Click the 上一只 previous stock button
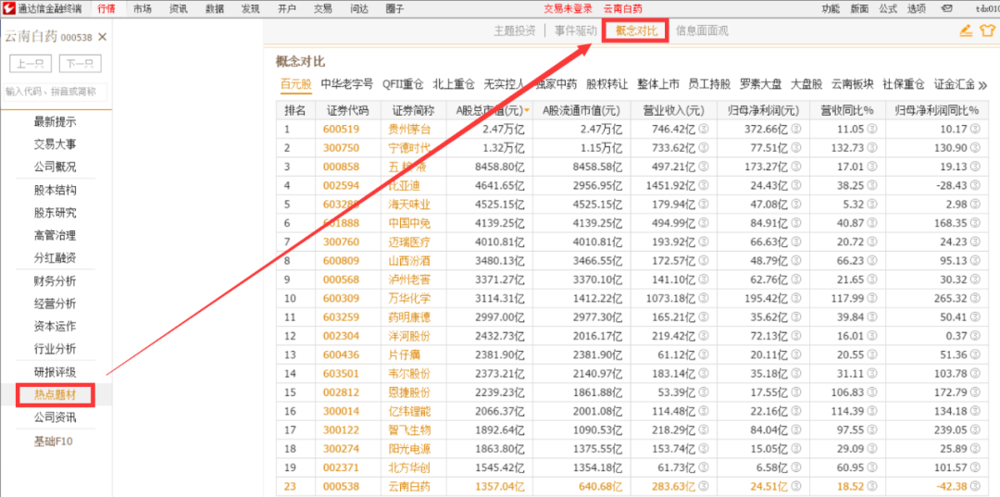The image size is (1000, 497). click(31, 64)
